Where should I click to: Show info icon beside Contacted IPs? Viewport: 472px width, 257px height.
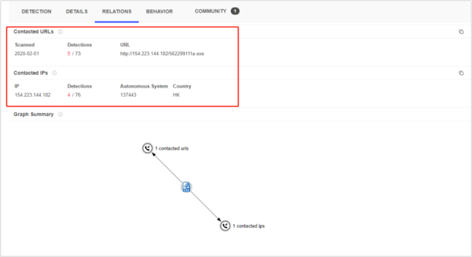(x=54, y=73)
